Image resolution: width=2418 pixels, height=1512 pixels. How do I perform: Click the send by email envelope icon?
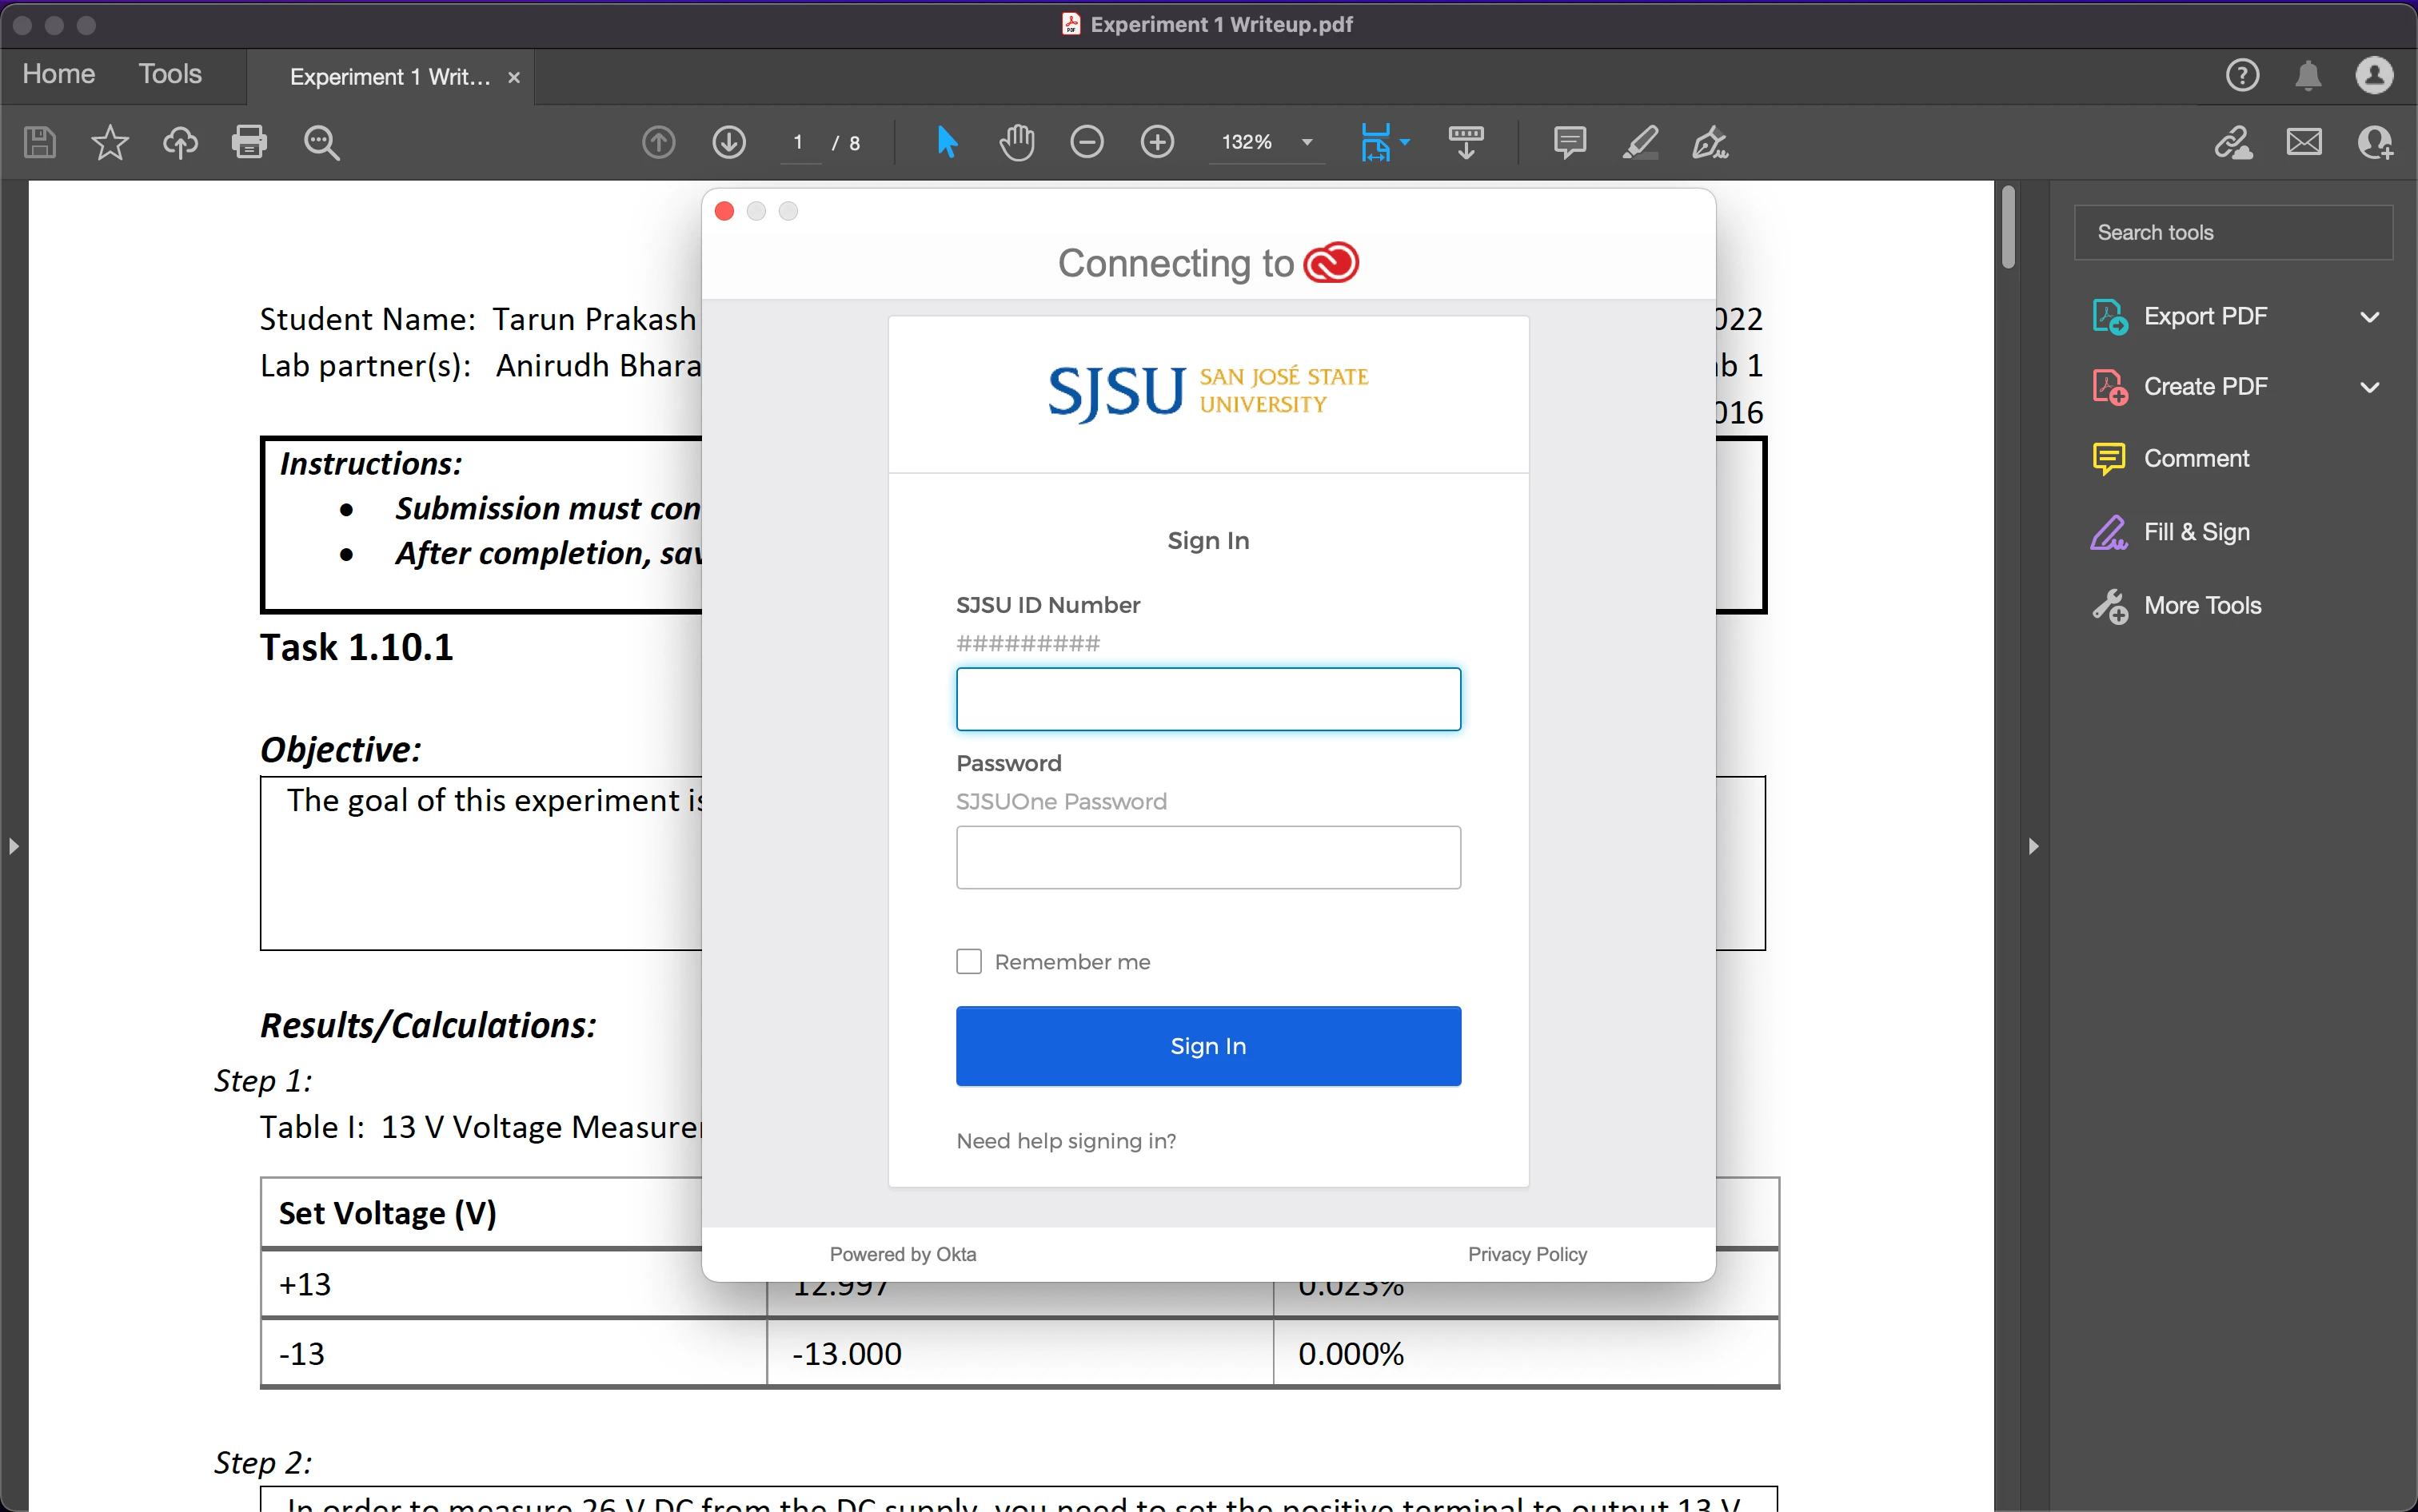pyautogui.click(x=2304, y=142)
